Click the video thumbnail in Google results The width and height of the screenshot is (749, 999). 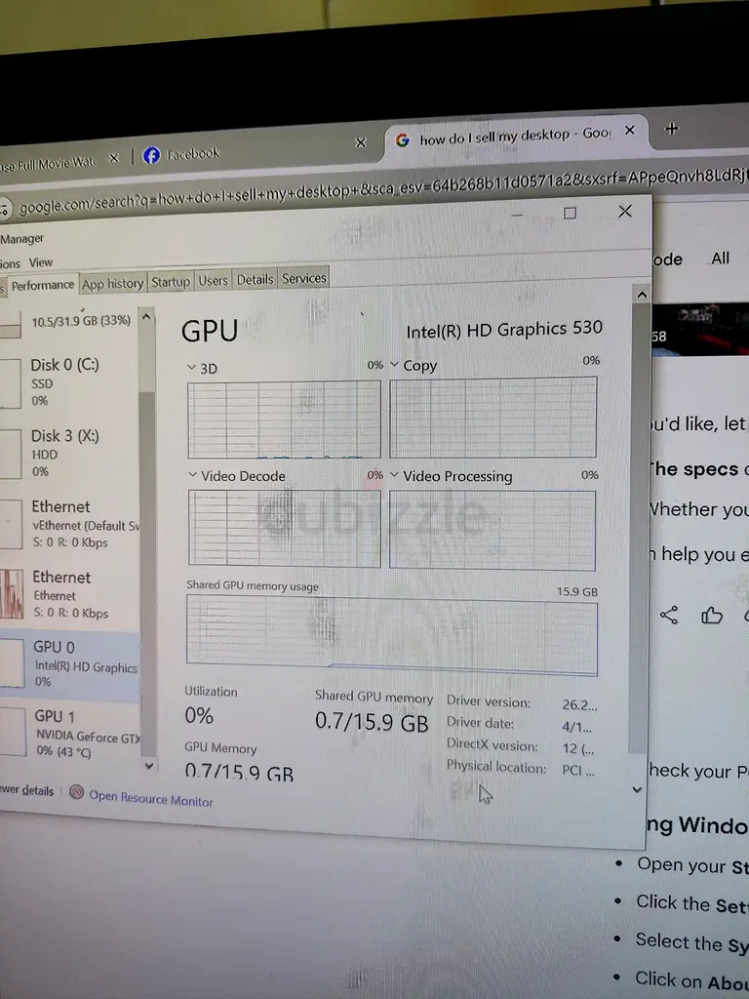click(699, 329)
